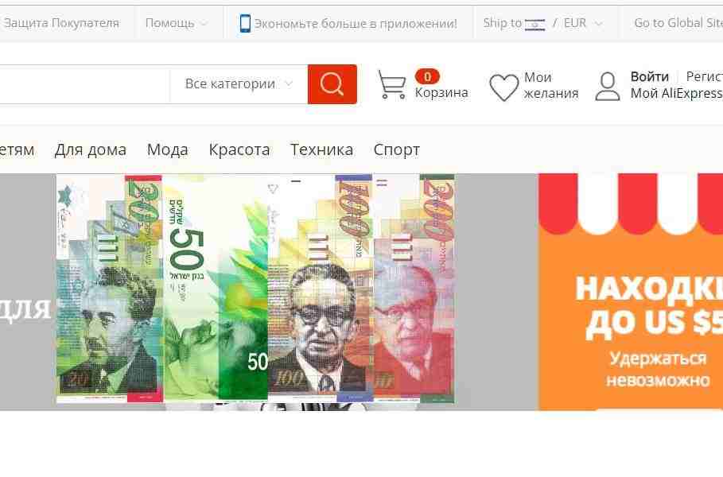The width and height of the screenshot is (723, 477).
Task: Open the Мода category
Action: tap(167, 149)
